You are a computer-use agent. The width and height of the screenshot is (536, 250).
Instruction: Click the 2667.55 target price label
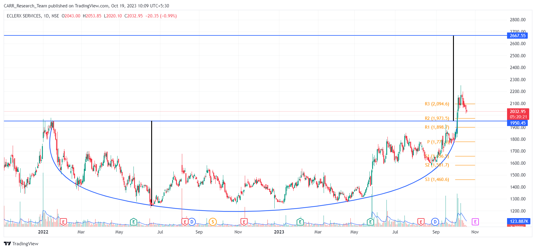[x=518, y=36]
